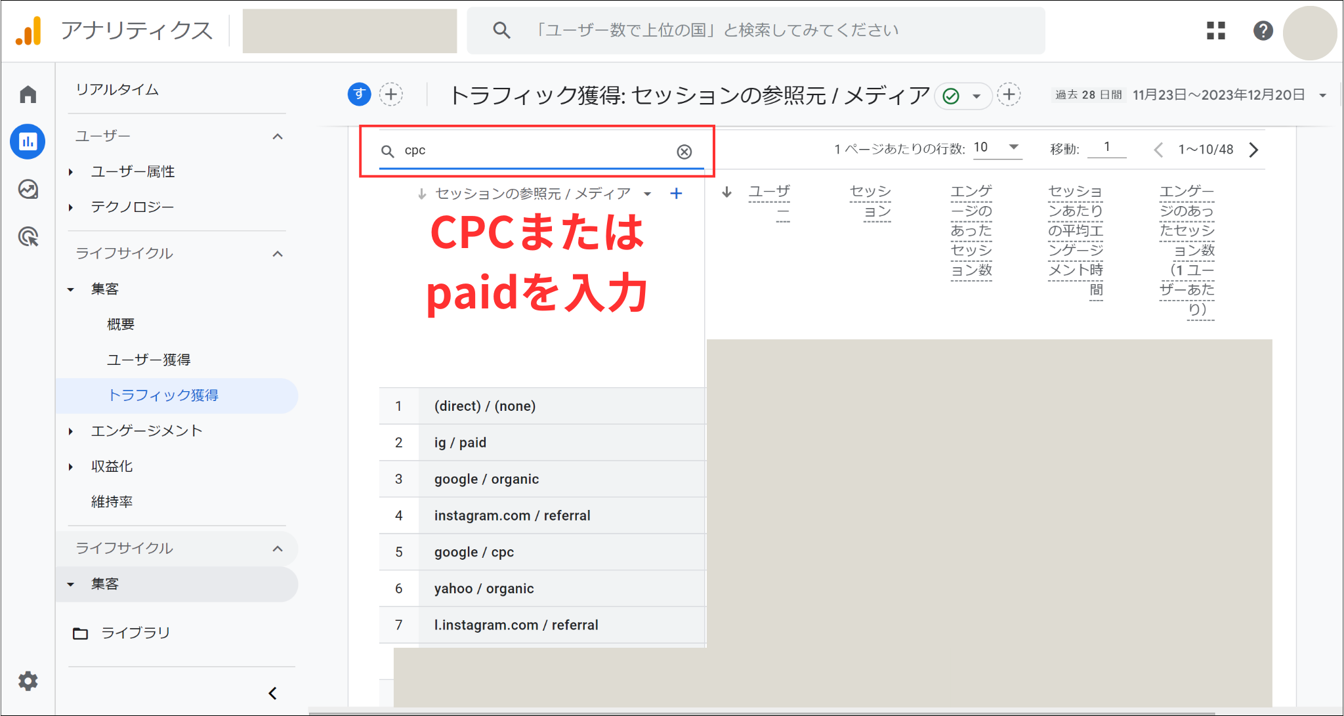
Task: Open the Advertising icon in sidebar
Action: (x=28, y=236)
